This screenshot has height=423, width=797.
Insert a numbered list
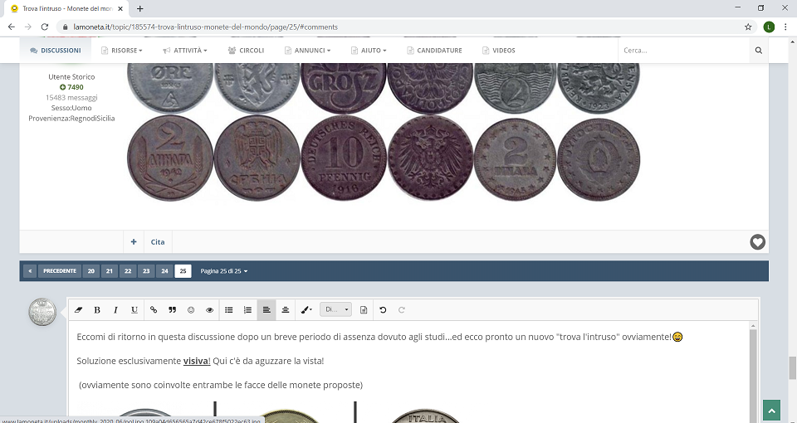247,309
